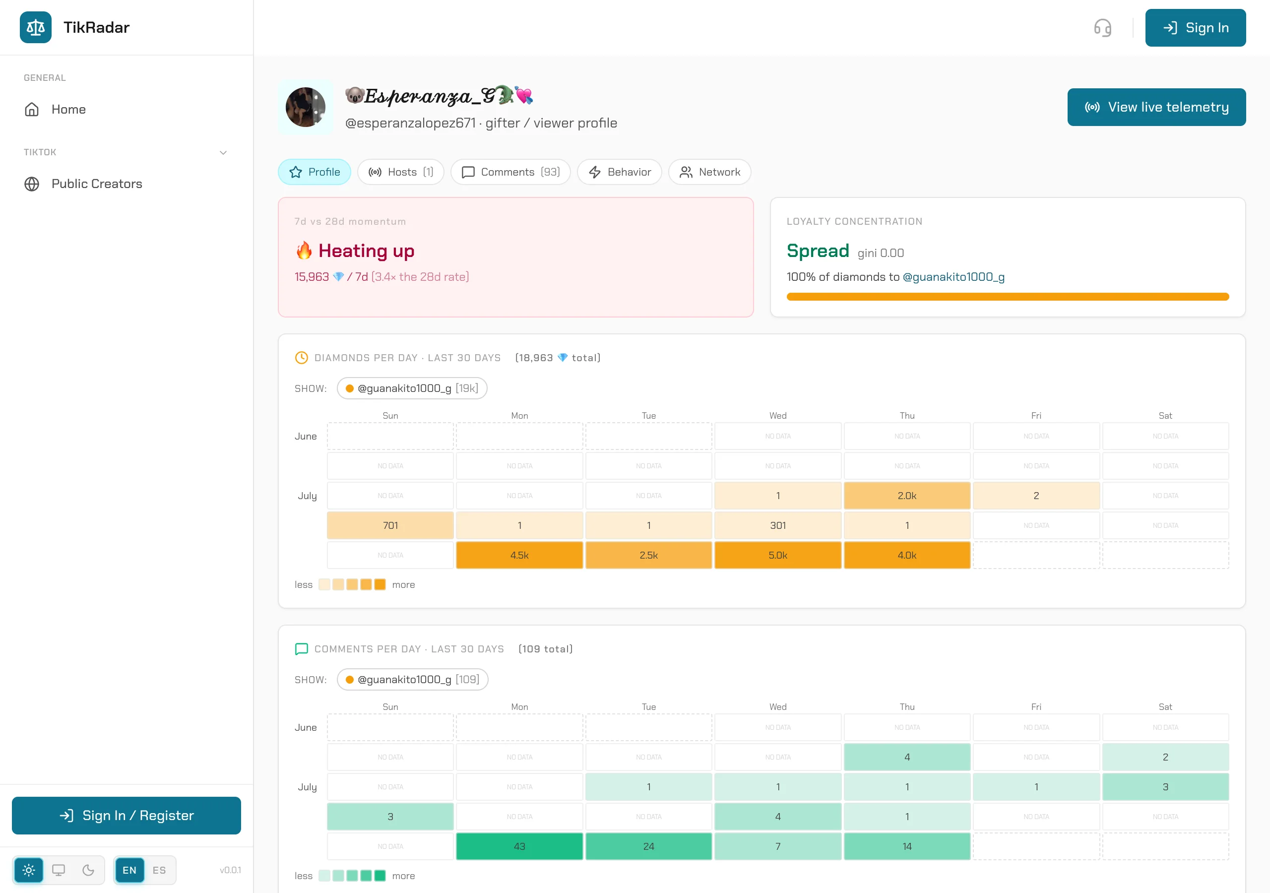1270x893 pixels.
Task: Click the orange dot in the diamonds host chip
Action: (x=350, y=388)
